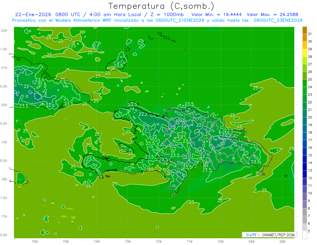Click legend color band between 5 and 6
This screenshot has width=317, height=245.
pyautogui.click(x=305, y=227)
